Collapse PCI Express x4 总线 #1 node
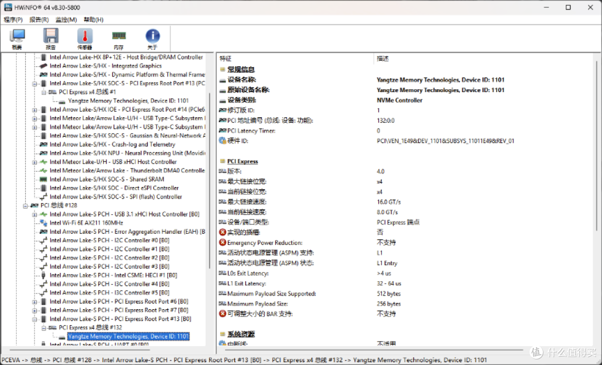602x365 pixels. pos(44,92)
